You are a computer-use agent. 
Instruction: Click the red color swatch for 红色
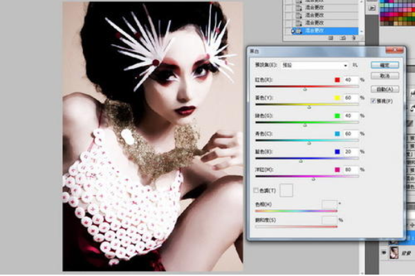(x=337, y=80)
